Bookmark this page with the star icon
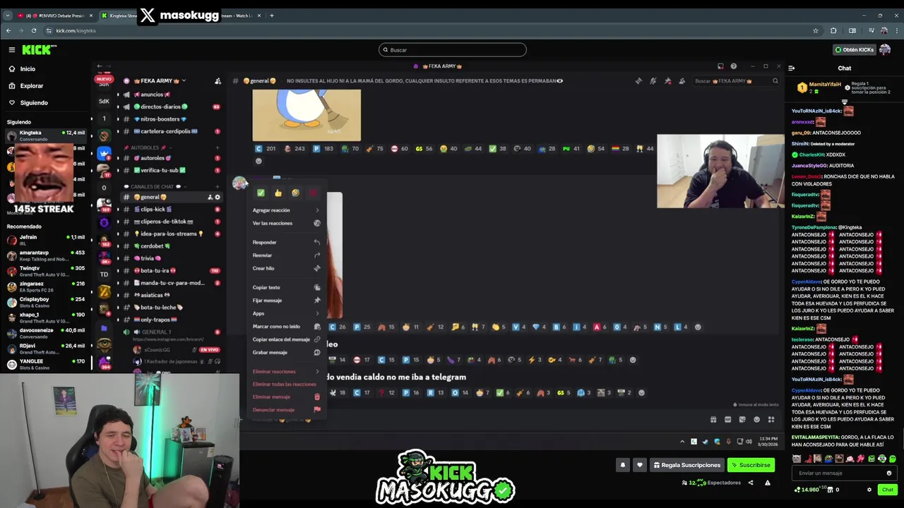The width and height of the screenshot is (904, 508). pos(816,30)
